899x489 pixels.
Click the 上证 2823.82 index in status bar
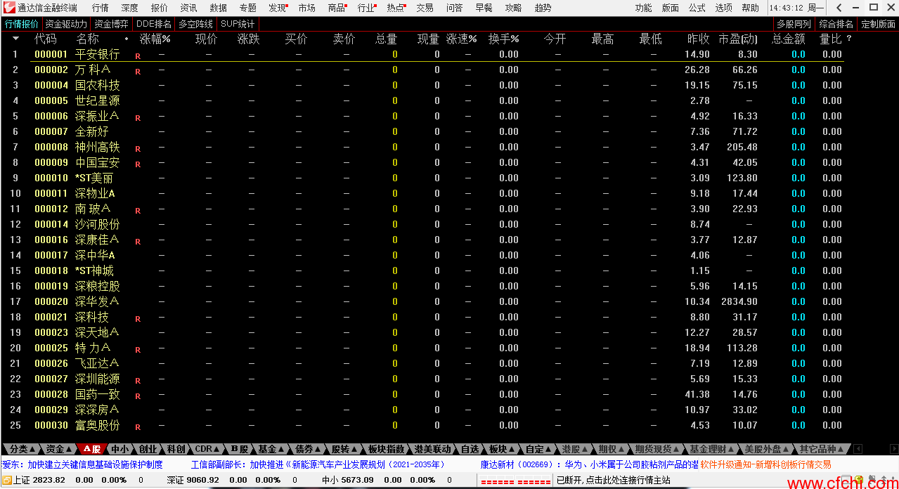click(x=39, y=481)
